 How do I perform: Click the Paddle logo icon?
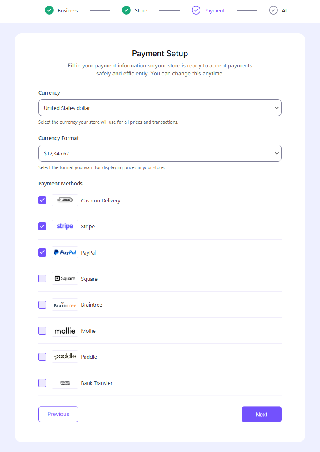pyautogui.click(x=65, y=357)
